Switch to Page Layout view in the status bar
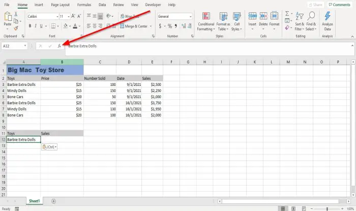Viewport: 356px width, 211px height. (x=293, y=209)
